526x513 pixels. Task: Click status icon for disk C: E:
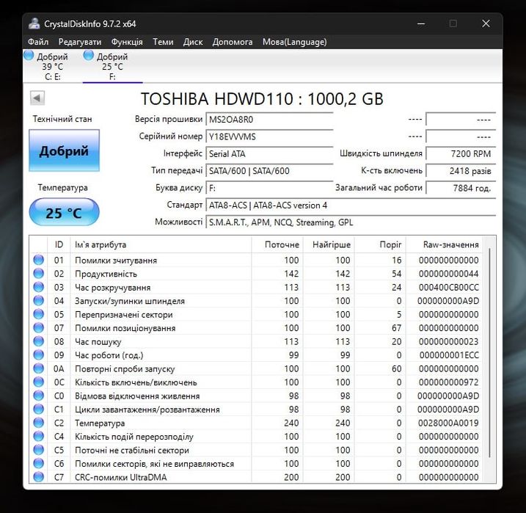pos(29,55)
